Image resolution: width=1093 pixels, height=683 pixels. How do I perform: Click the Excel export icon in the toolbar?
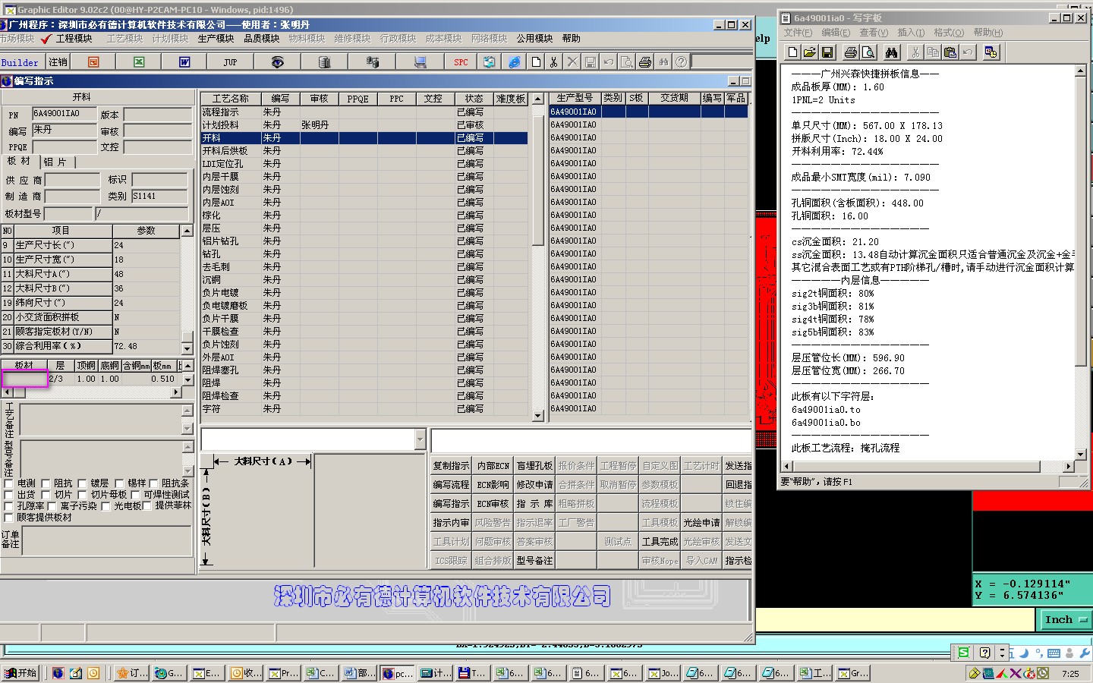139,62
